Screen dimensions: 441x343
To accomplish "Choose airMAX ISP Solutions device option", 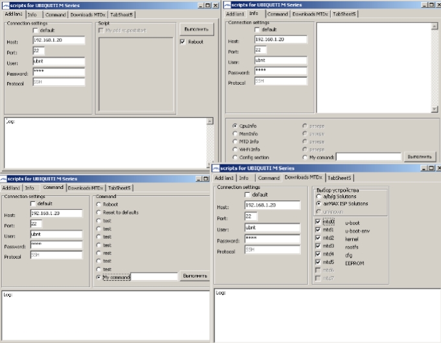I will pyautogui.click(x=318, y=203).
